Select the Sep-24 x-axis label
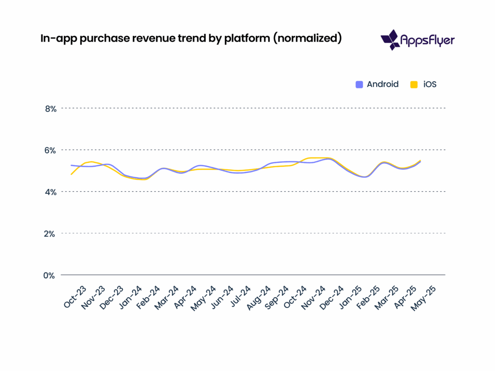495x371 pixels. [x=278, y=297]
